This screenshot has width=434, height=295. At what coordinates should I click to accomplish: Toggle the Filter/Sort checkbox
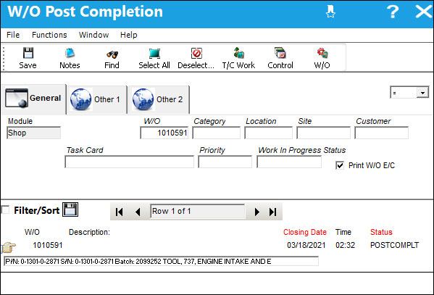(x=5, y=209)
